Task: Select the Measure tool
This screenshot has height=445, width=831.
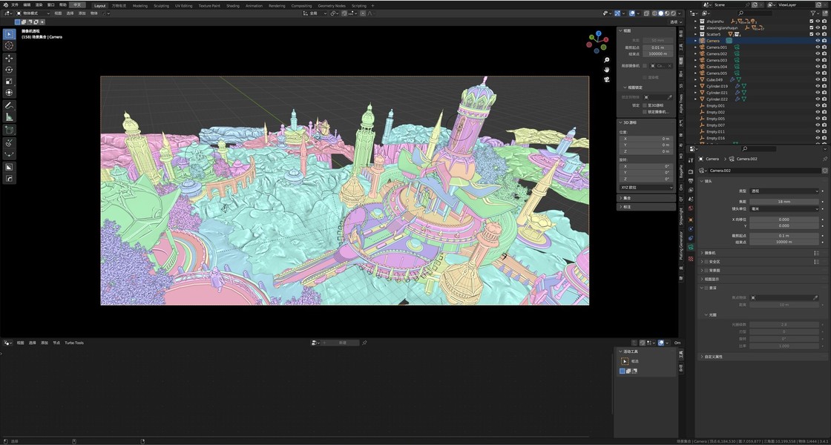Action: (x=9, y=117)
